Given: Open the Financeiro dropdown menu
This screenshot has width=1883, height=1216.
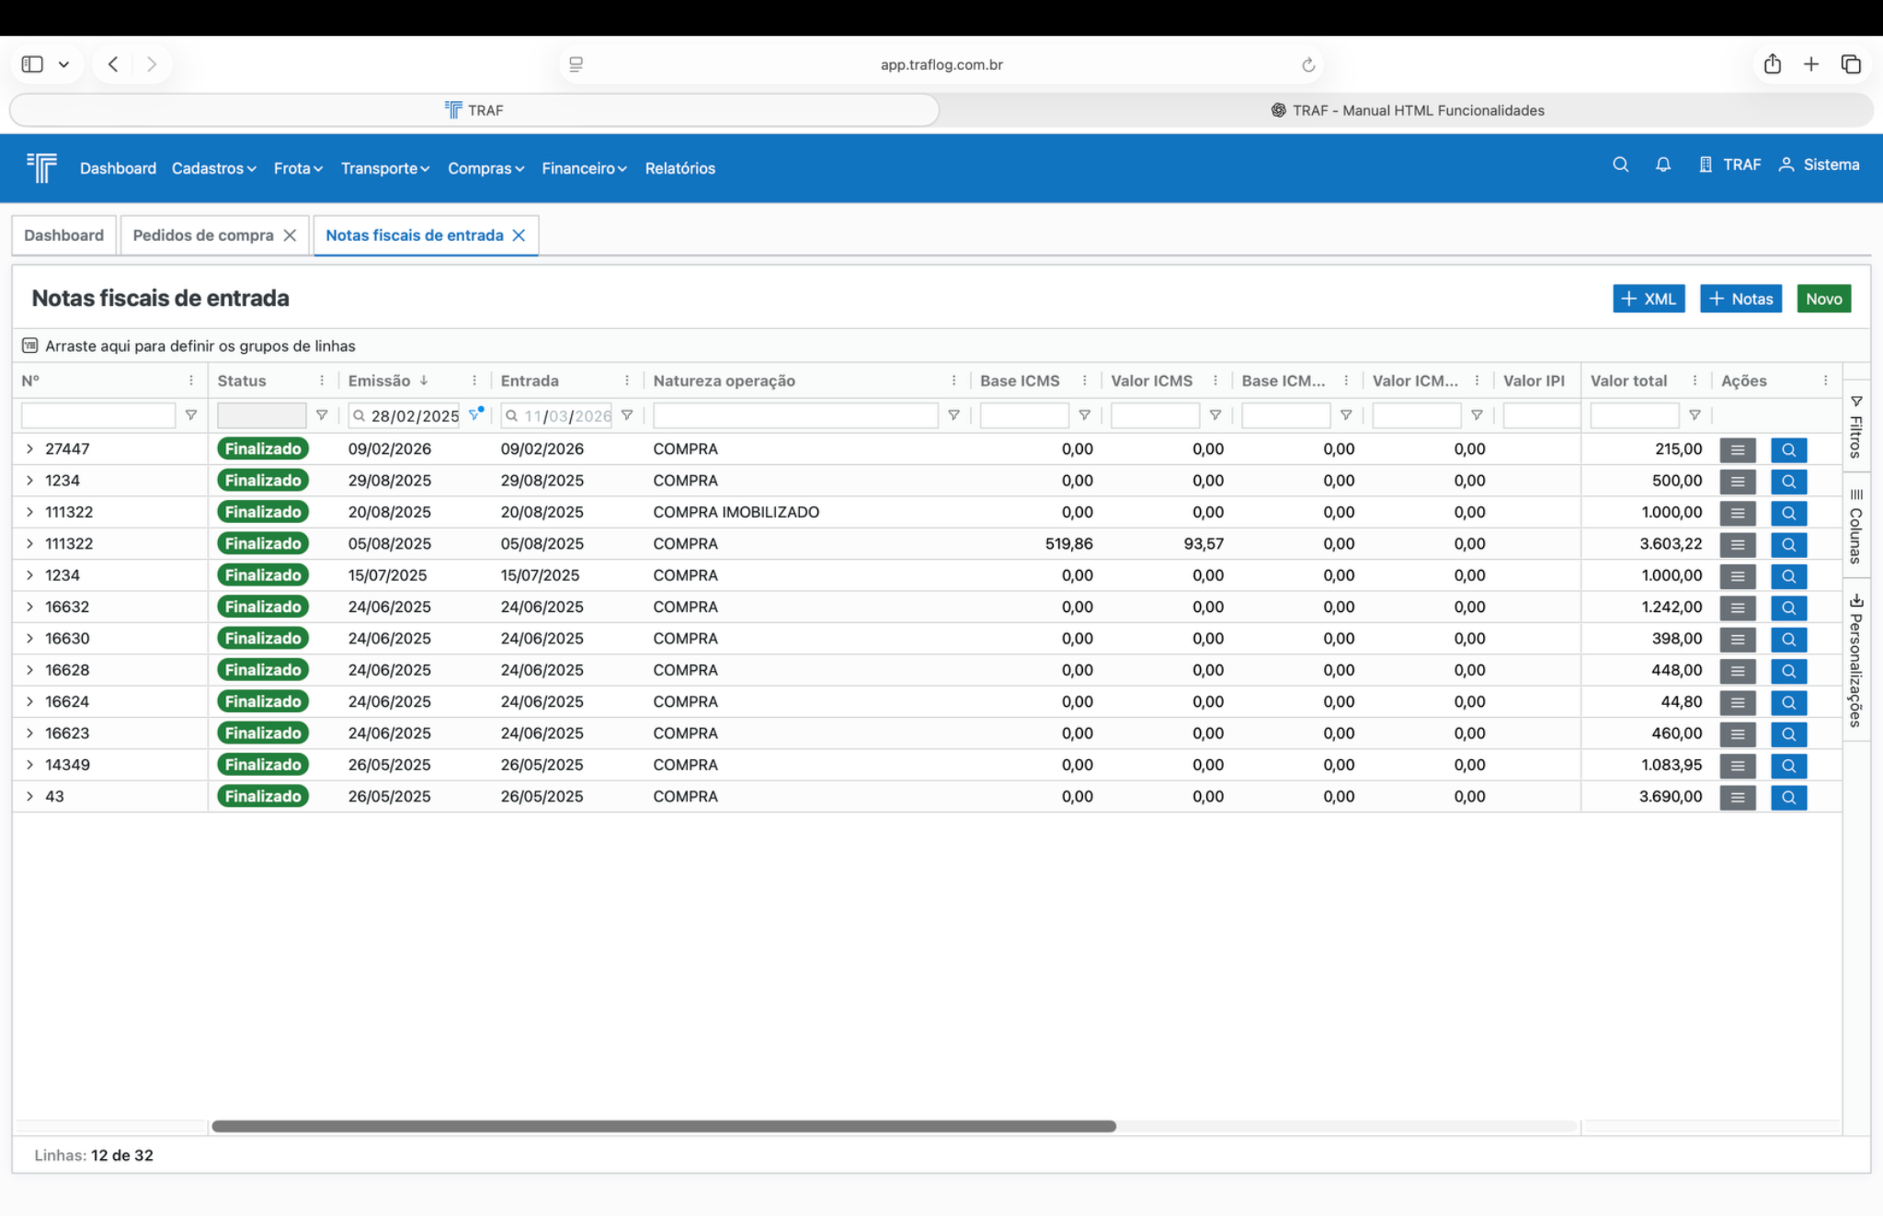Looking at the screenshot, I should tap(584, 168).
